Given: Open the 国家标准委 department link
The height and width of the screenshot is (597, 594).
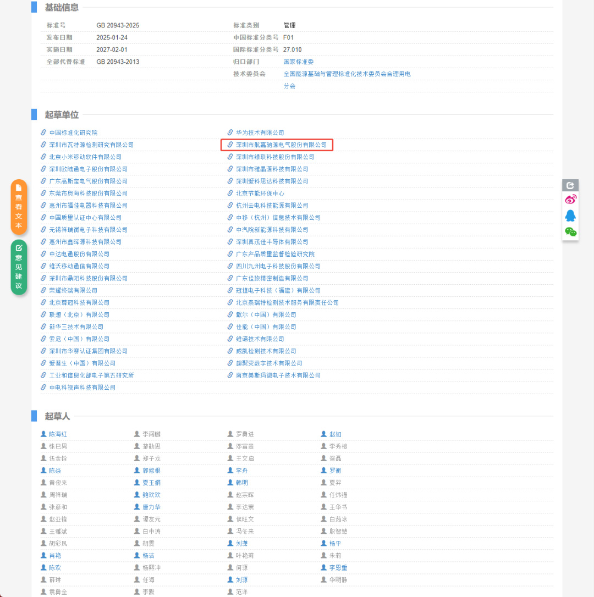Looking at the screenshot, I should coord(298,62).
